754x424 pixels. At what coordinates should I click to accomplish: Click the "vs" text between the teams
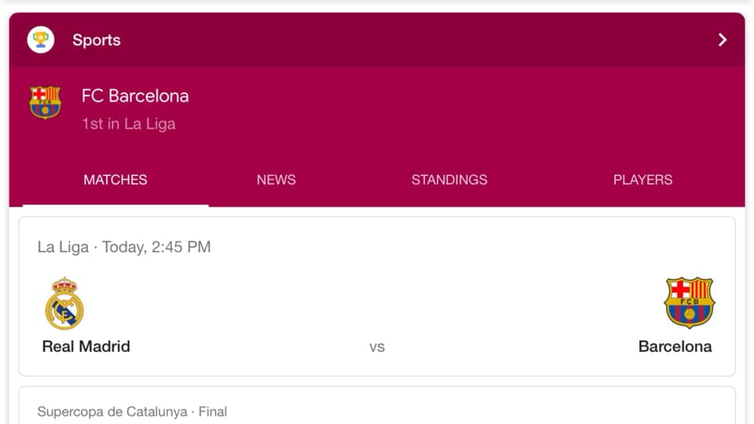377,347
